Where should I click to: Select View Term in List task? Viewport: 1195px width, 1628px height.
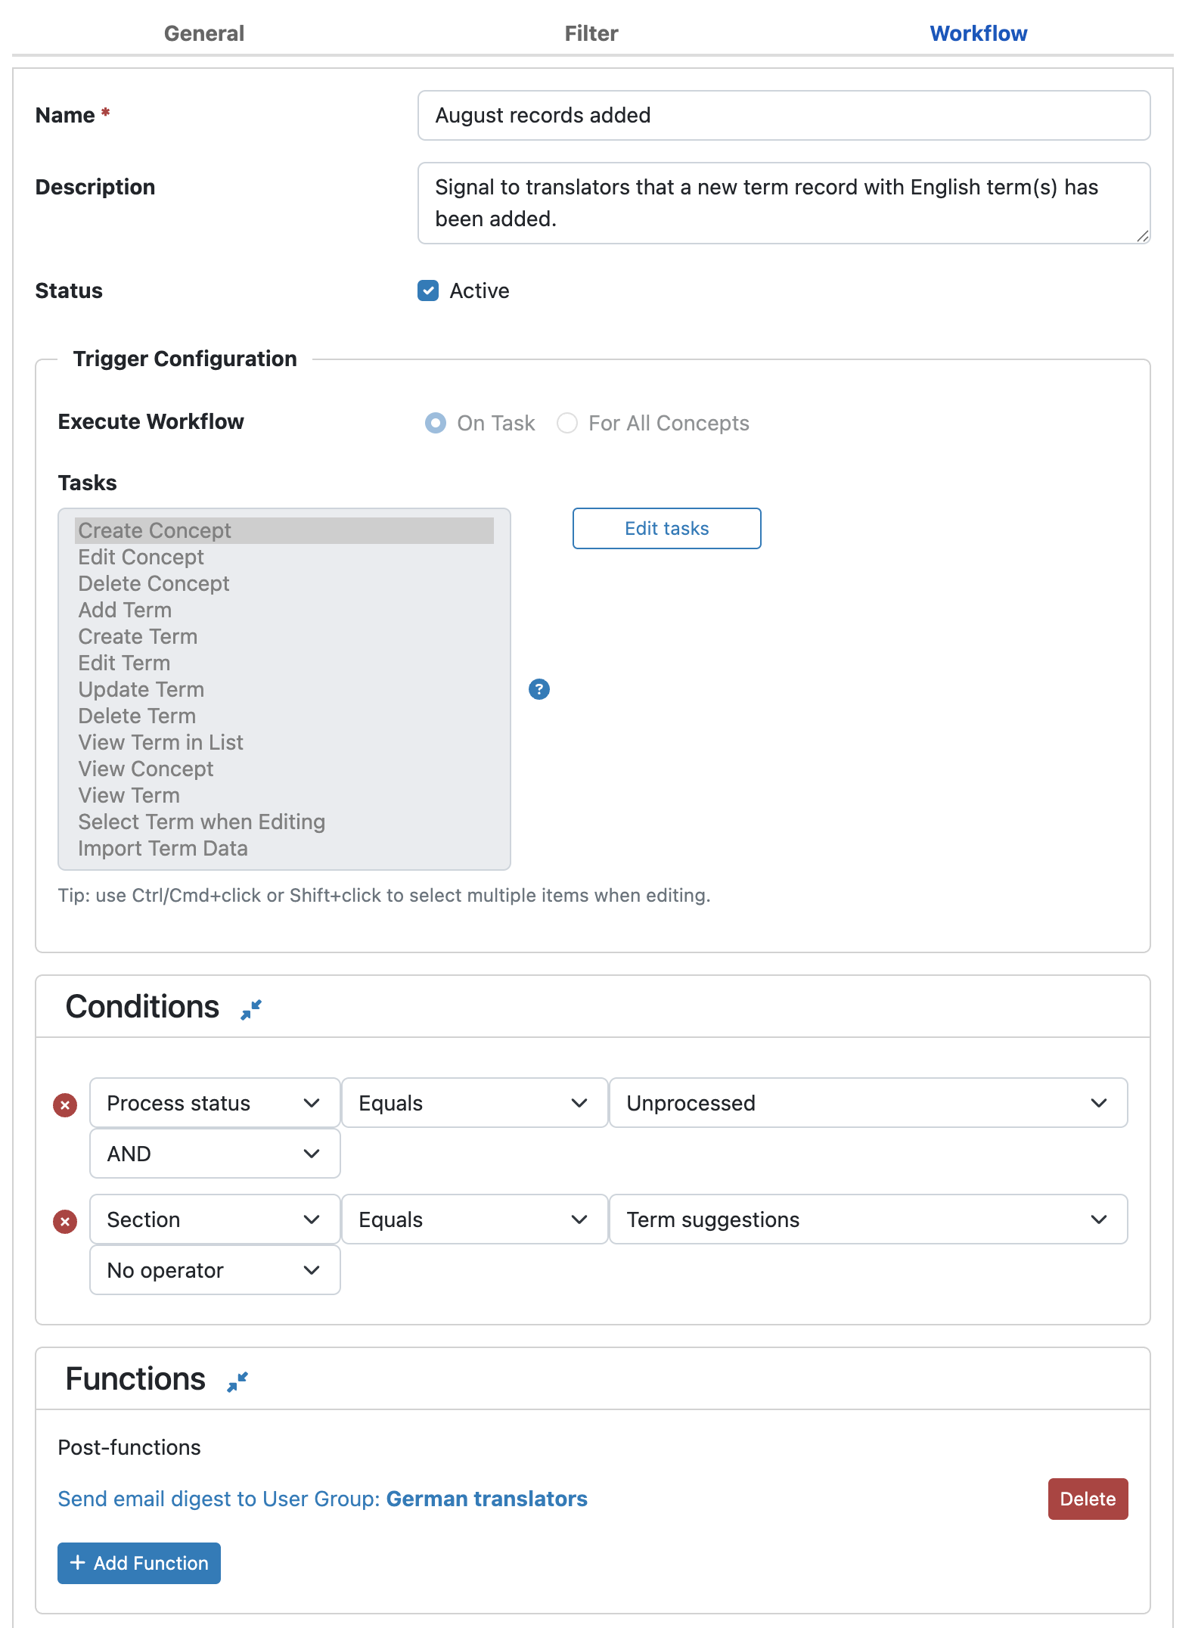284,742
